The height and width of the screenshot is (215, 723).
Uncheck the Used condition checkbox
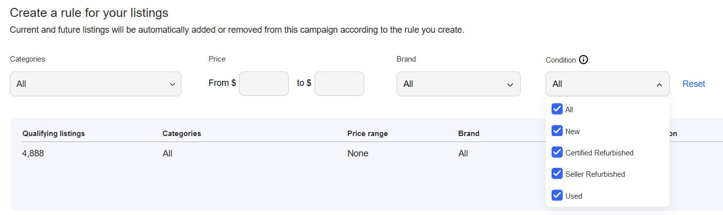[557, 196]
